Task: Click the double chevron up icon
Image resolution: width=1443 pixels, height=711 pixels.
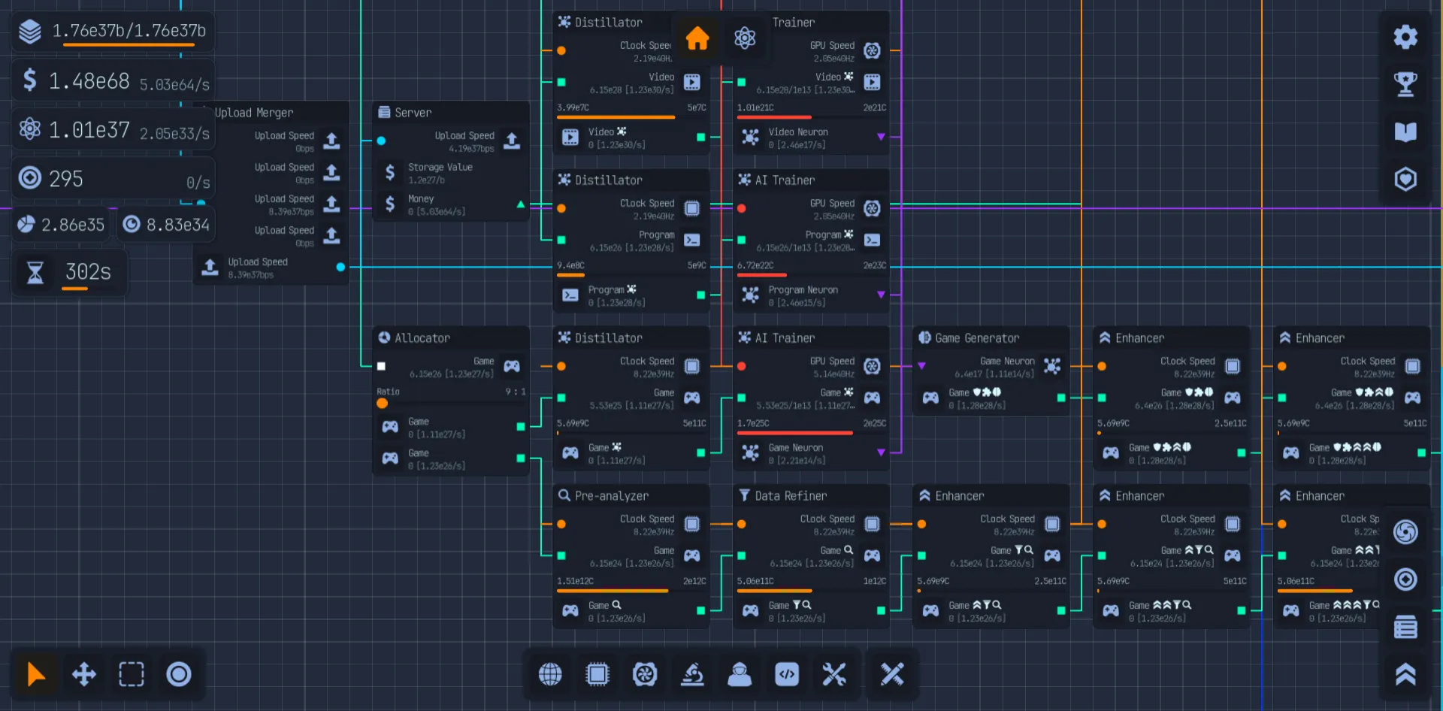Action: point(1405,674)
